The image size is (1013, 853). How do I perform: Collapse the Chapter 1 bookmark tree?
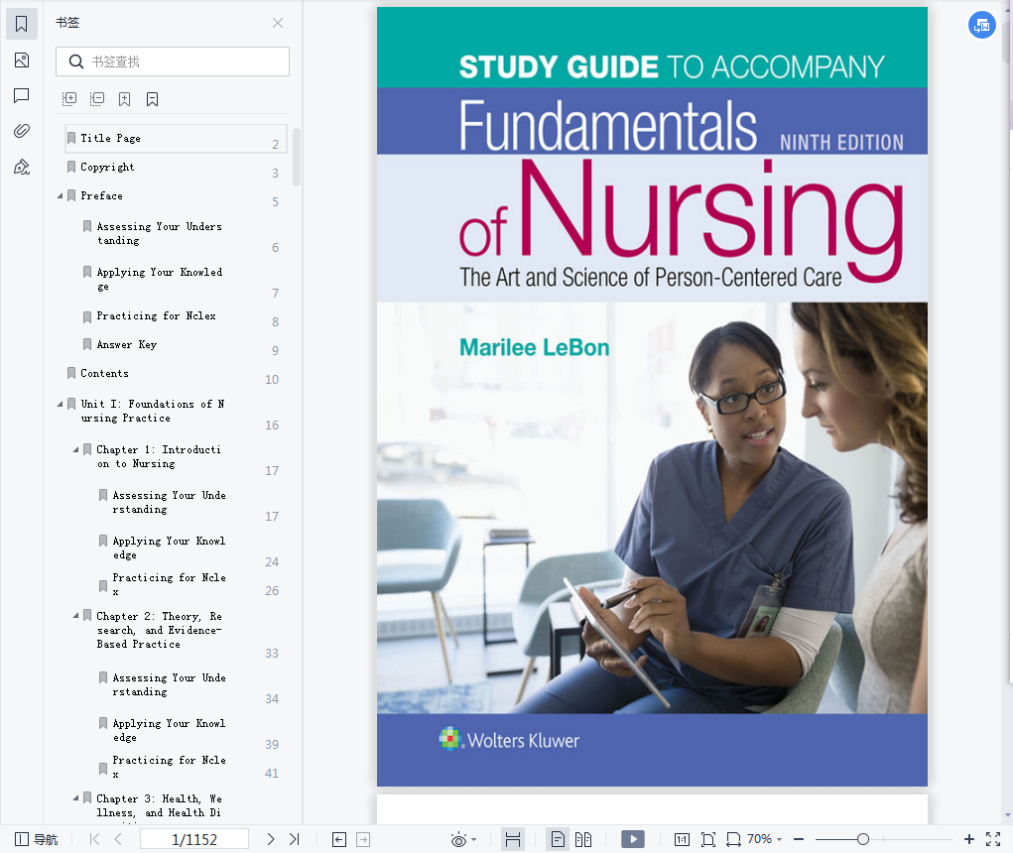[x=75, y=449]
